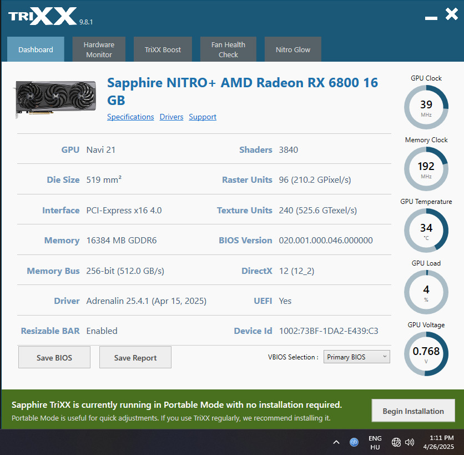Click the version number 9.8.1
The height and width of the screenshot is (455, 464).
coord(86,22)
